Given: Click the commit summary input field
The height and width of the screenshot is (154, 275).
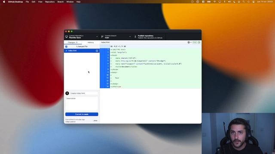Looking at the screenshot, I should (x=84, y=93).
